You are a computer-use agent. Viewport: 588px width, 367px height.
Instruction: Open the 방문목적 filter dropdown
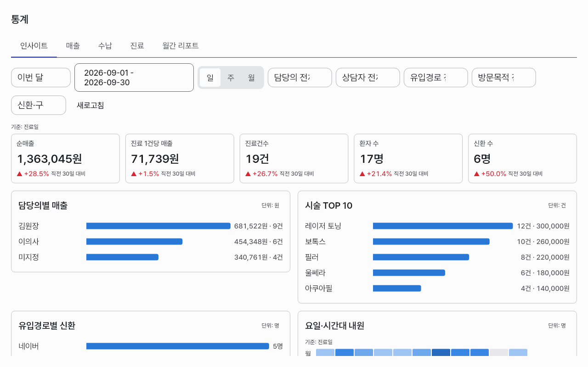tap(504, 78)
